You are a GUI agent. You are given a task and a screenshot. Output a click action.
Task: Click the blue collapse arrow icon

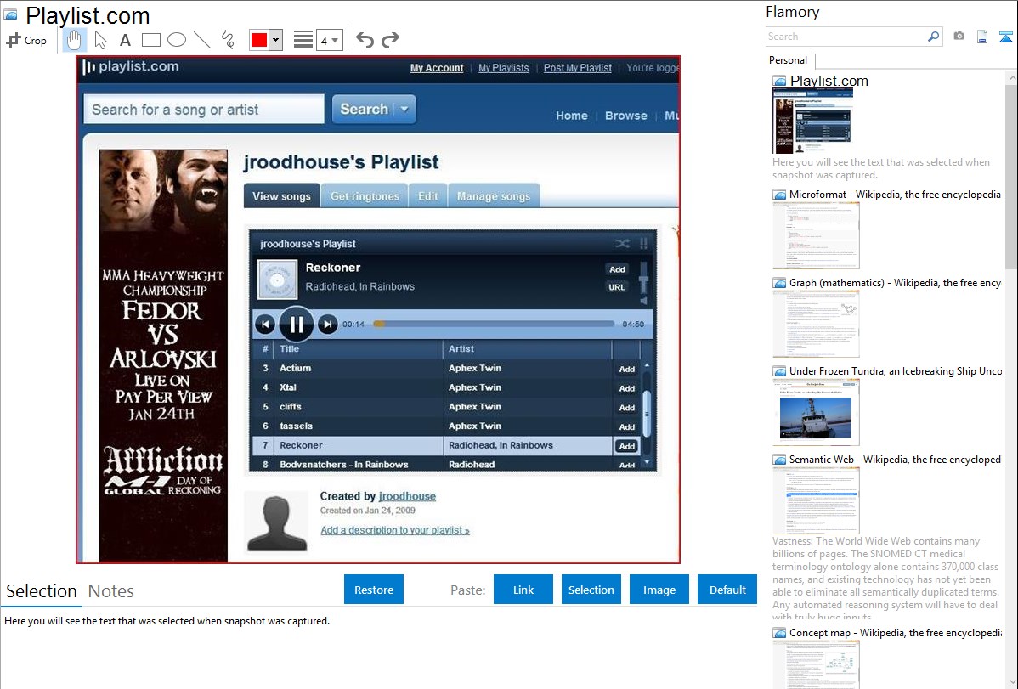pyautogui.click(x=1005, y=37)
